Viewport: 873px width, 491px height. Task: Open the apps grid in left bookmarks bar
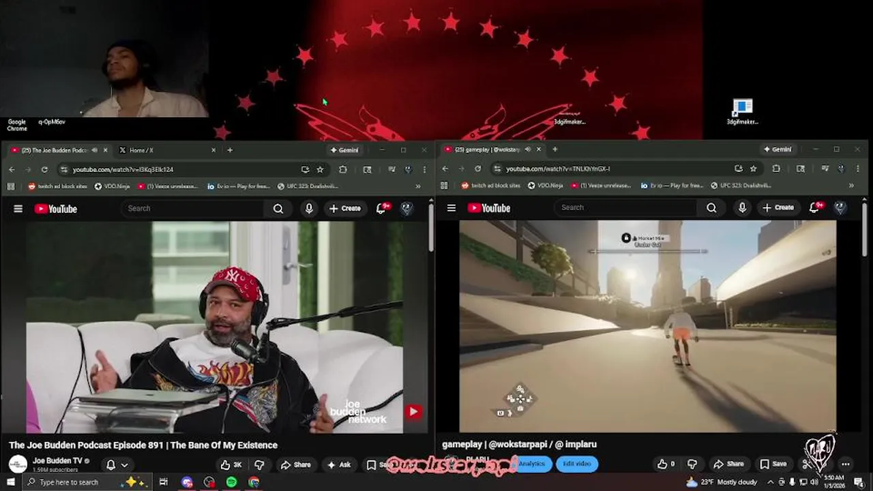point(11,185)
